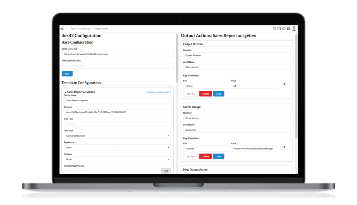Edit the Dokument.docx value field
This screenshot has height=205, width=357.
254,149
